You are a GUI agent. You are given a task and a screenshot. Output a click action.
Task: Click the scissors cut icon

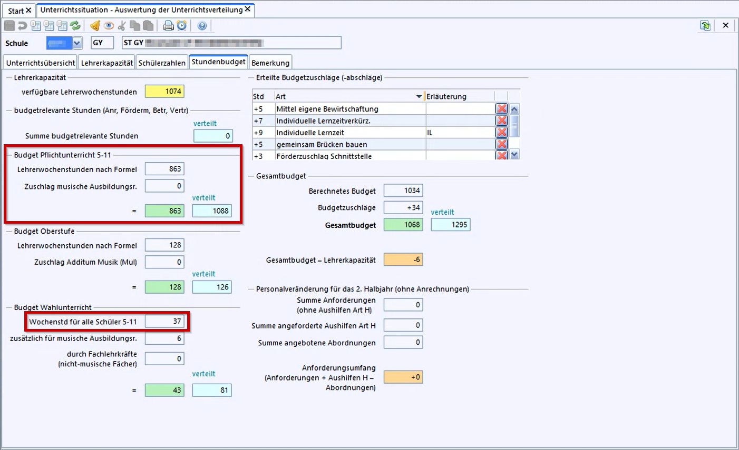(x=122, y=25)
